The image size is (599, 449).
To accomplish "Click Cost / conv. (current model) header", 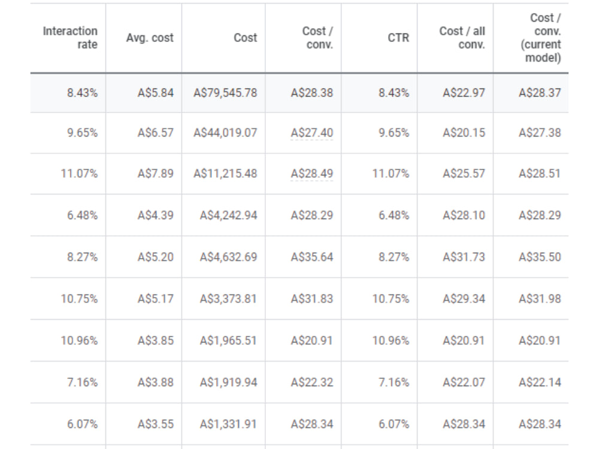I will point(540,37).
